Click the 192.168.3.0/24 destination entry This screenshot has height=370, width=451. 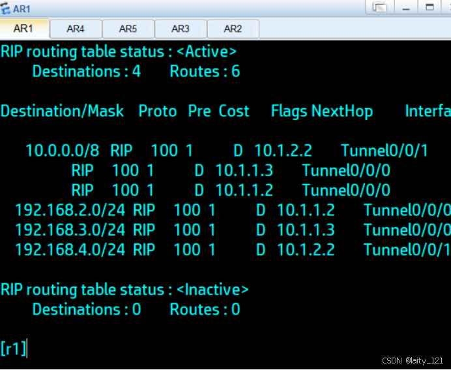click(70, 230)
